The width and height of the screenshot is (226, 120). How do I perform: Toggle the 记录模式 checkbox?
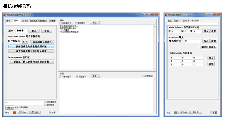144,76
